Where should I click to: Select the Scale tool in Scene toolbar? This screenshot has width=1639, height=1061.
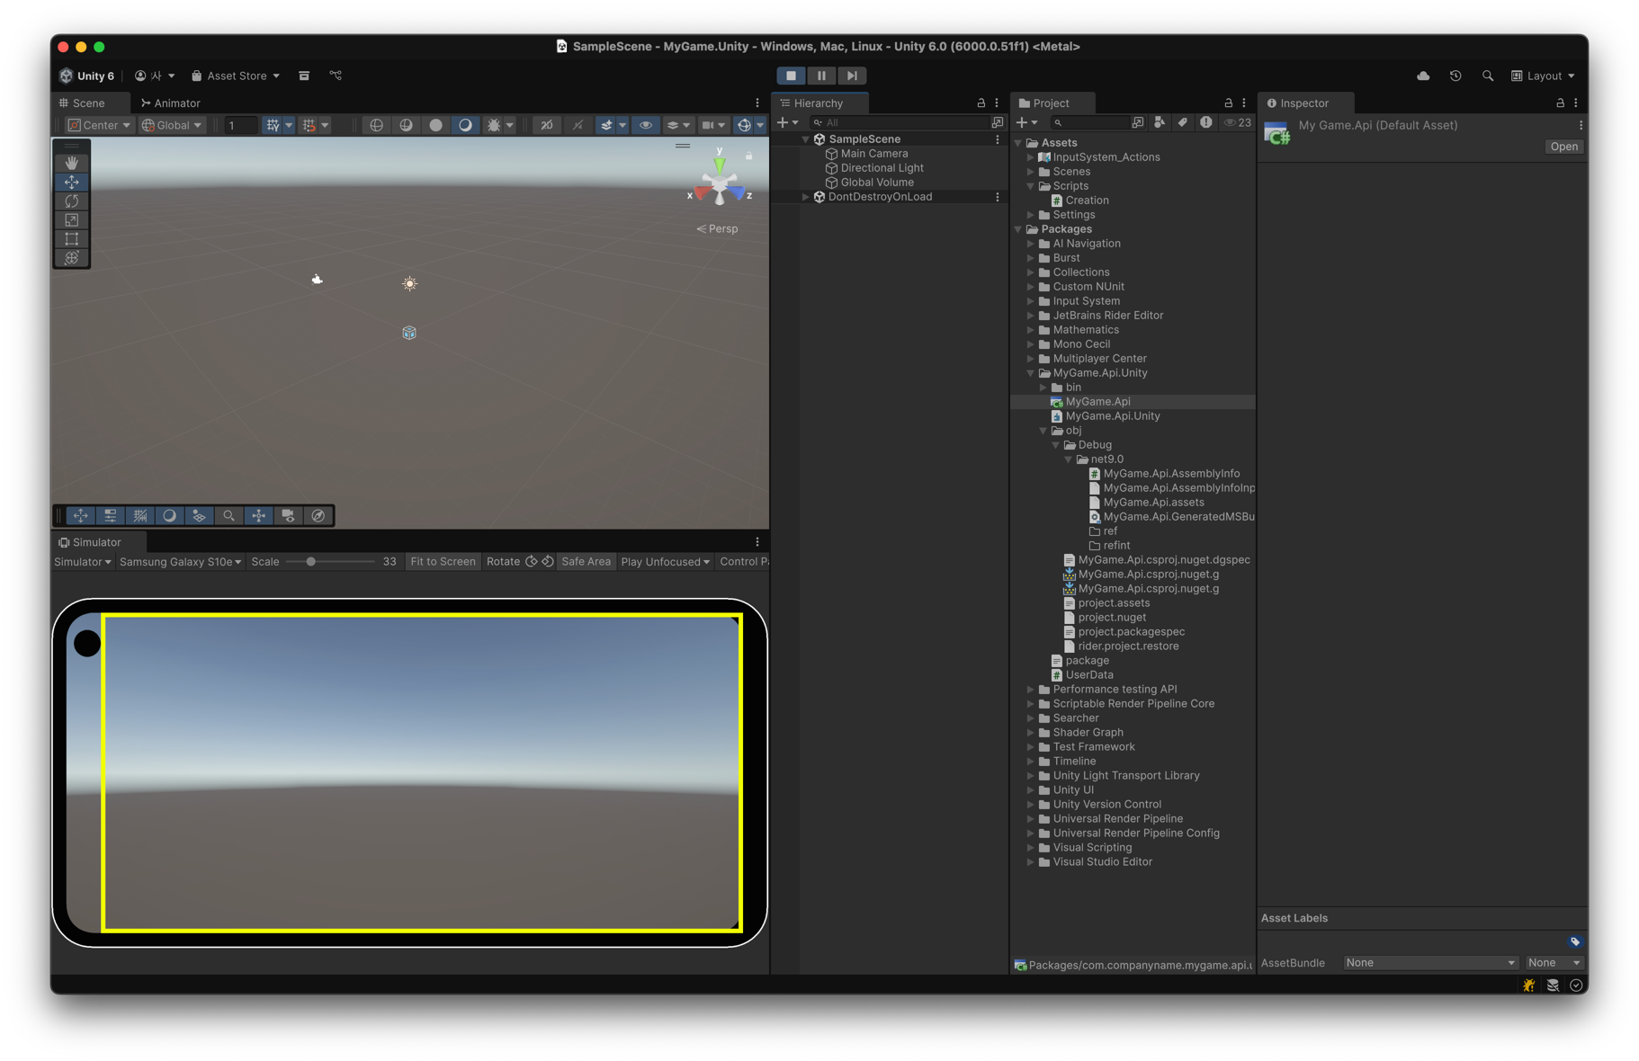pyautogui.click(x=72, y=220)
